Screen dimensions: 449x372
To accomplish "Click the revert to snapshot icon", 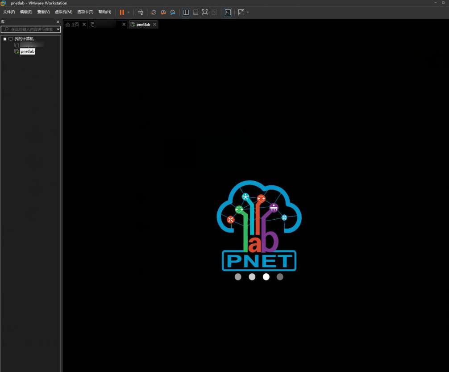I will (163, 12).
